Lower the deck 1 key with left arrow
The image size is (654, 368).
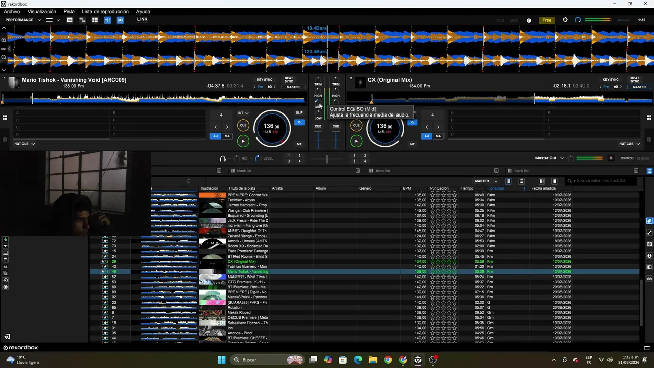[x=254, y=87]
